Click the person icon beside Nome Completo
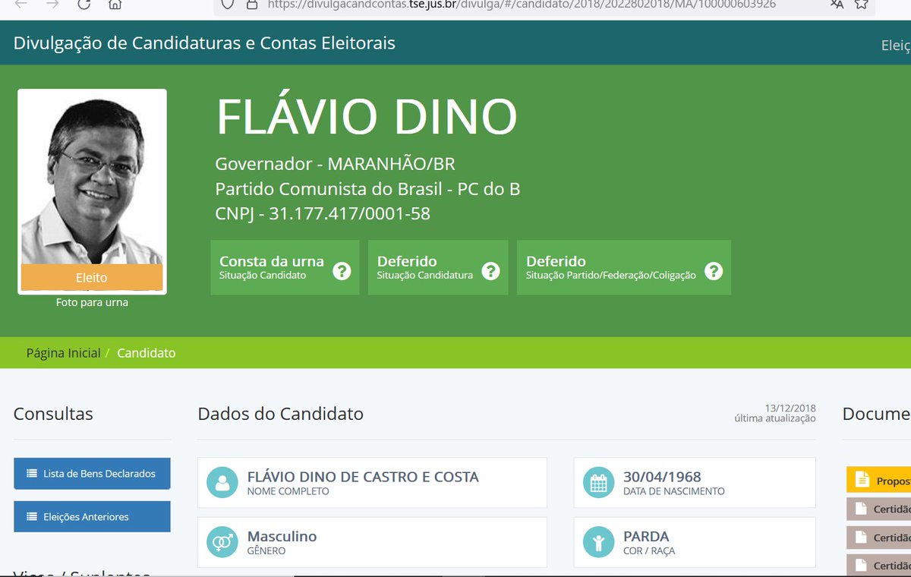This screenshot has width=911, height=577. [x=222, y=483]
